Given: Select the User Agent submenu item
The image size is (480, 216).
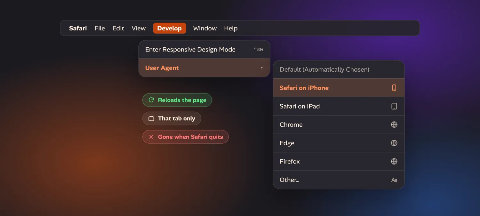Looking at the screenshot, I should 204,68.
